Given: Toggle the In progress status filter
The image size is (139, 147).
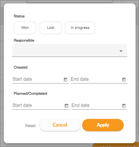Looking at the screenshot, I should 80,28.
